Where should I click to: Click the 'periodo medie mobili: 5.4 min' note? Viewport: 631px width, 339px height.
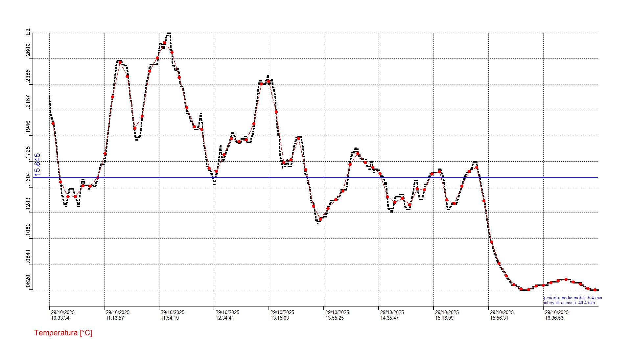click(573, 298)
